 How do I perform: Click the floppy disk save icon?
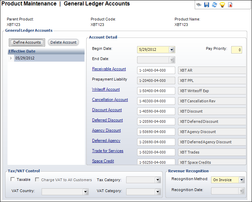(x=206, y=5)
